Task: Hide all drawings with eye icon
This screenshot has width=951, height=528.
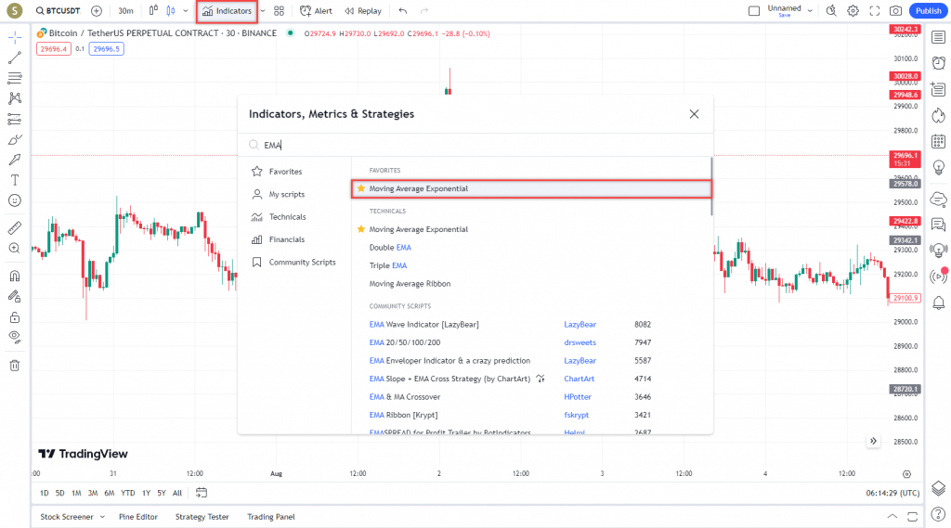Action: coord(15,337)
